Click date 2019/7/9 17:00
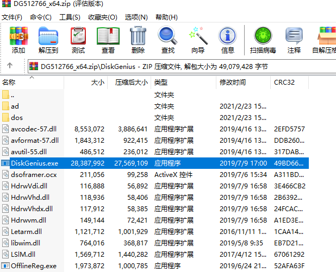The height and width of the screenshot is (272, 336). click(x=243, y=163)
